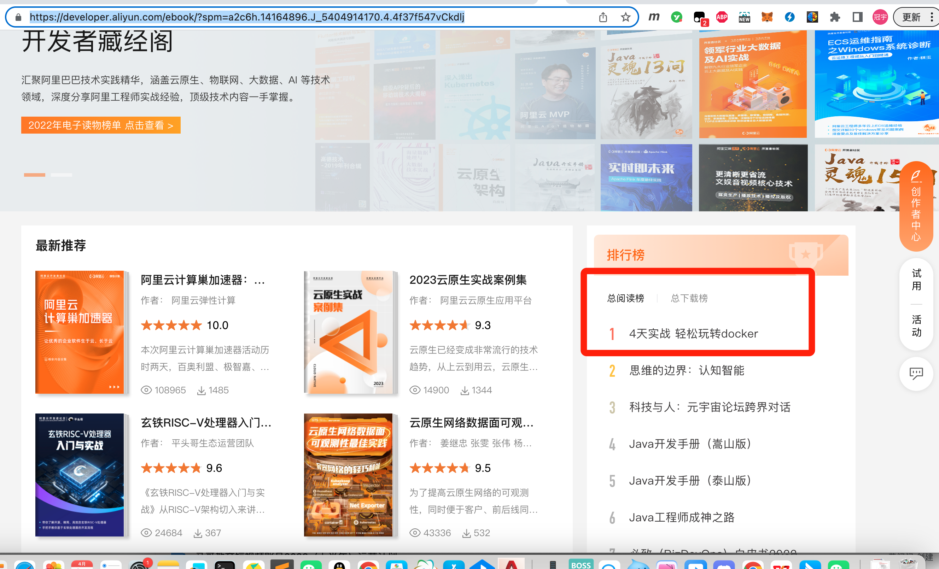The height and width of the screenshot is (569, 939).
Task: Click the user profile avatar 冠宇
Action: tap(880, 17)
